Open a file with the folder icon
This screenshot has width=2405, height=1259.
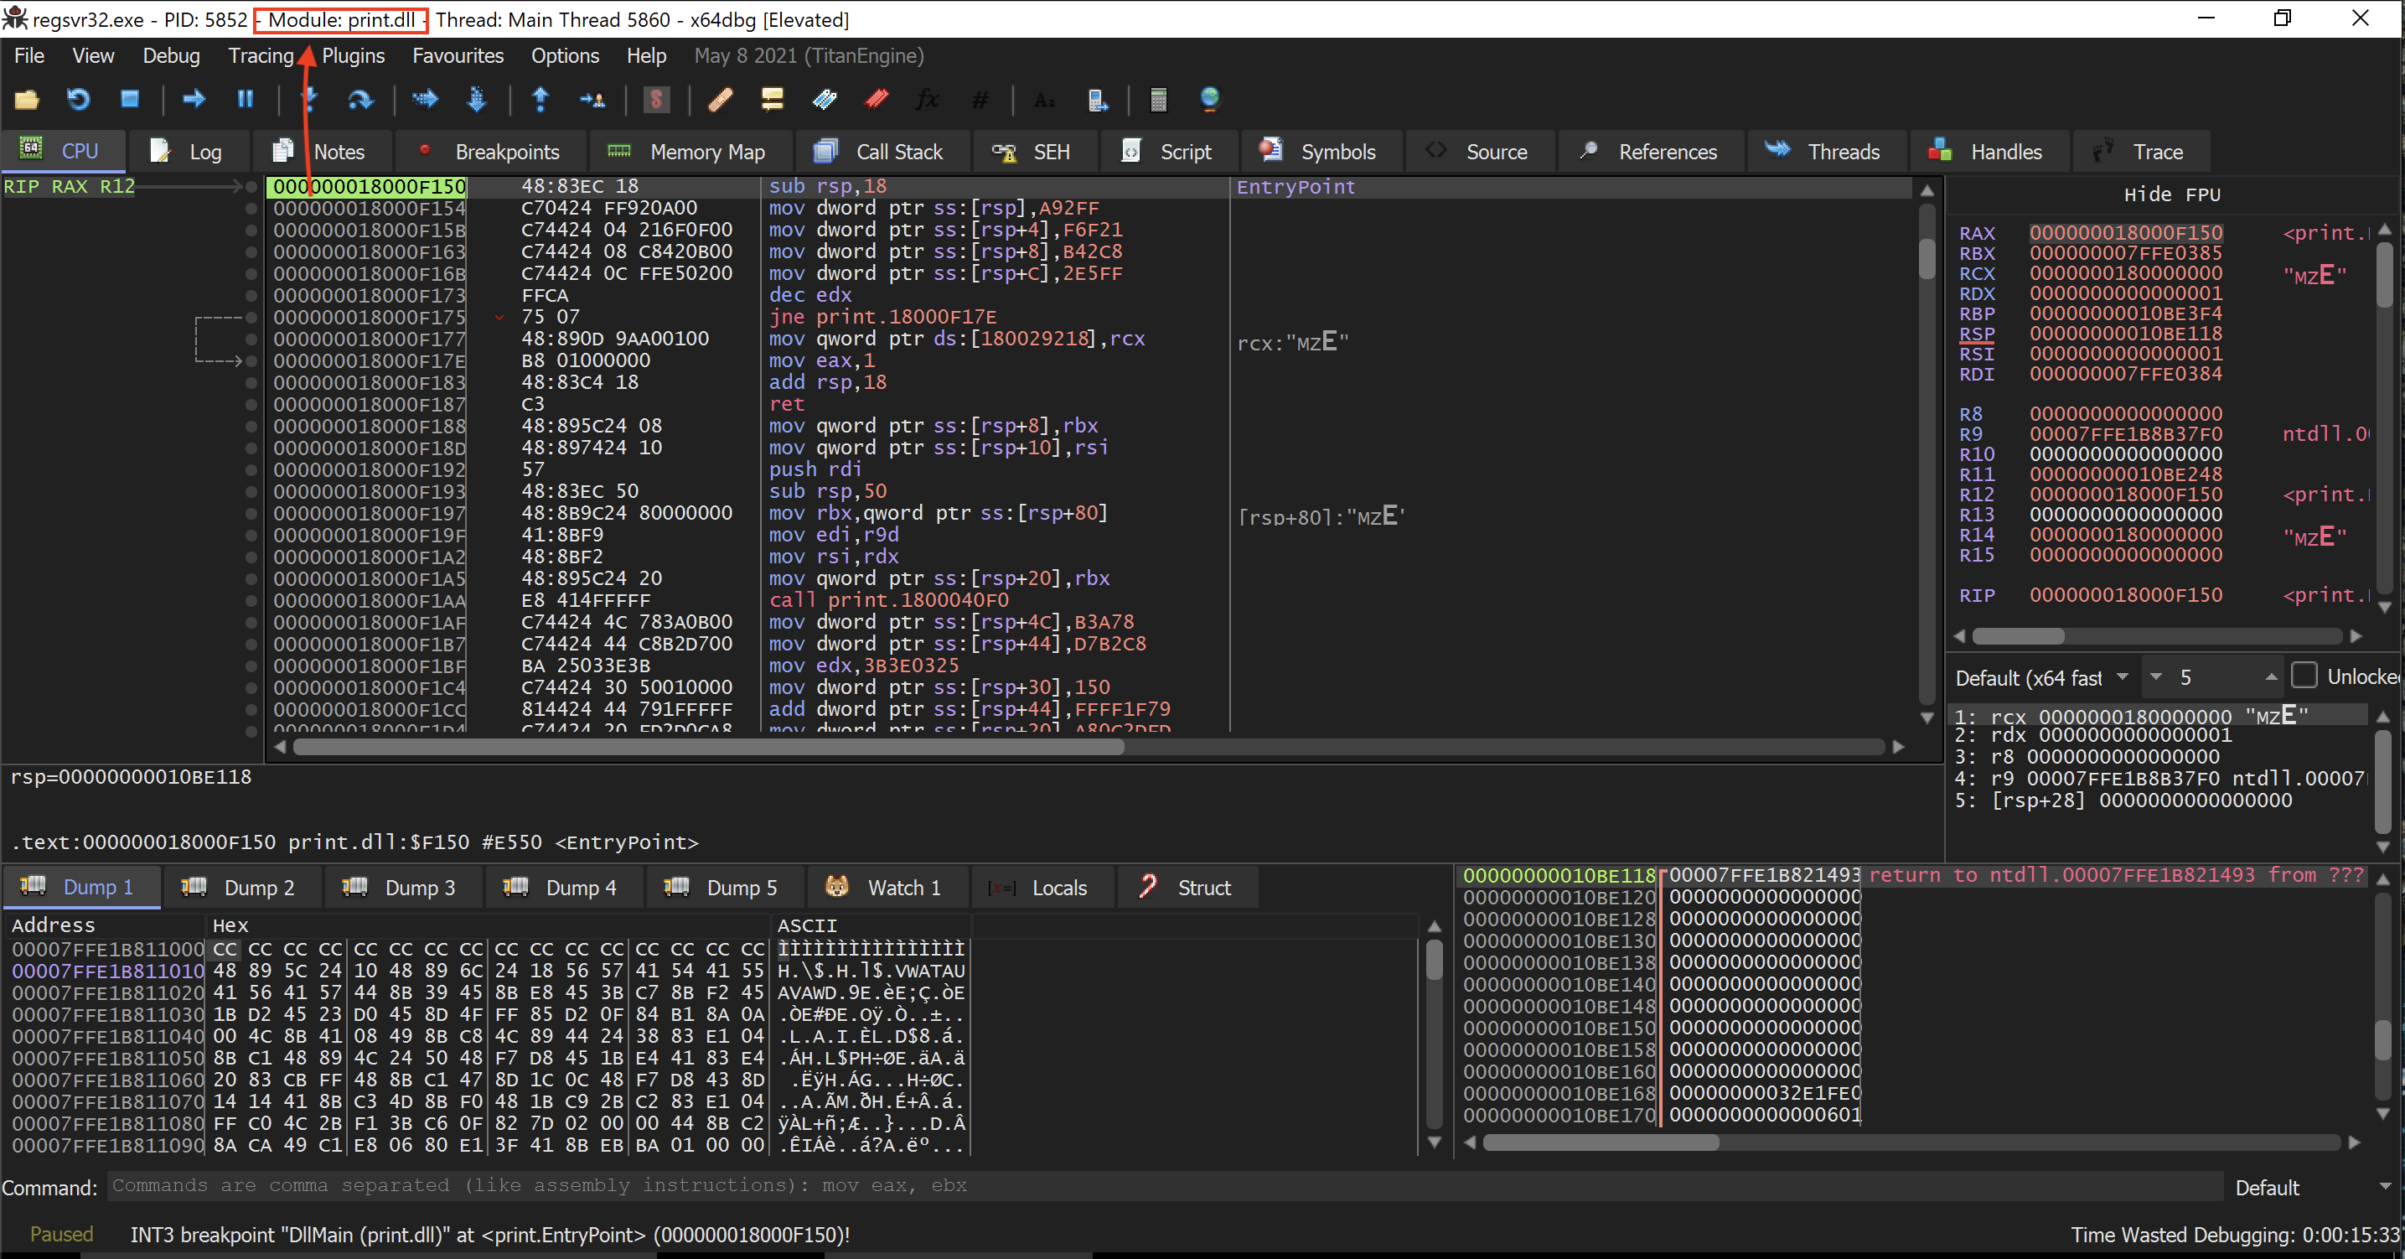coord(26,100)
